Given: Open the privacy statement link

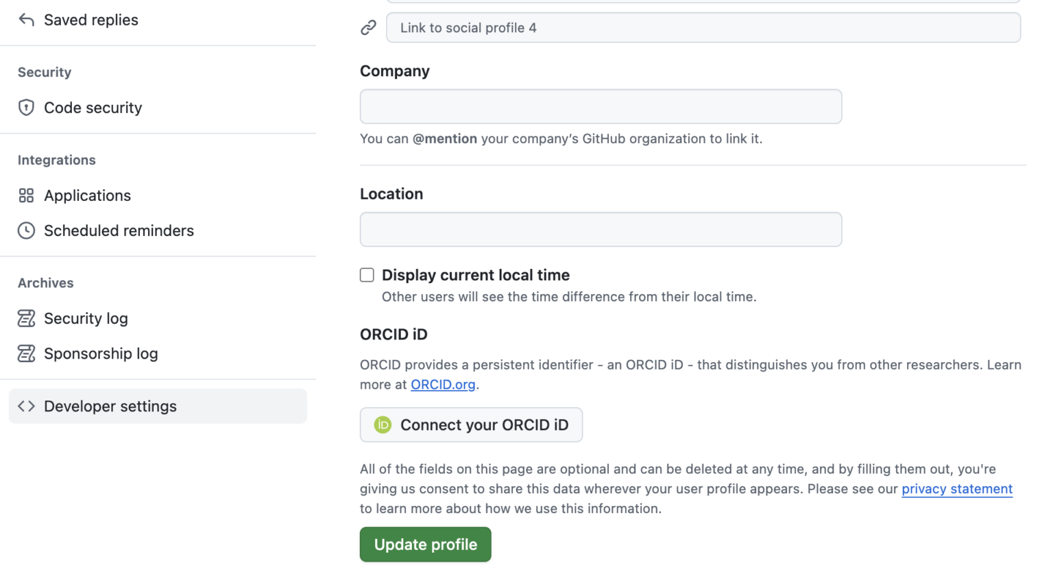Looking at the screenshot, I should coord(956,489).
